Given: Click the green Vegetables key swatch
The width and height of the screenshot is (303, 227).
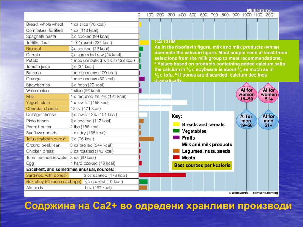Looking at the screenshot, I should click(x=176, y=131).
